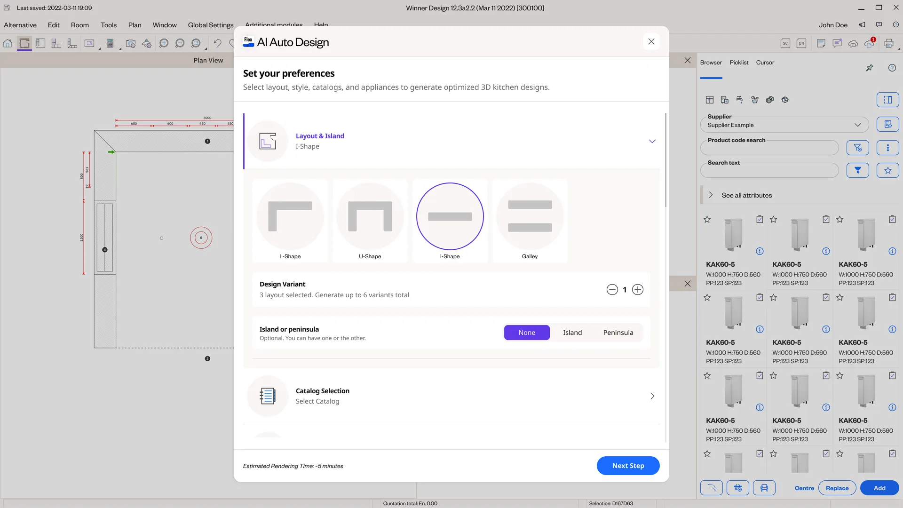Click the announcements megaphone icon near John Doe
Viewport: 903px width, 508px height.
(x=862, y=24)
